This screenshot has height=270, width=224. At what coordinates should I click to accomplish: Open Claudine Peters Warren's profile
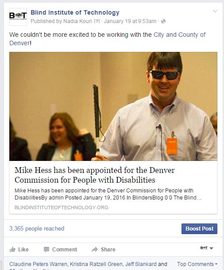point(38,264)
